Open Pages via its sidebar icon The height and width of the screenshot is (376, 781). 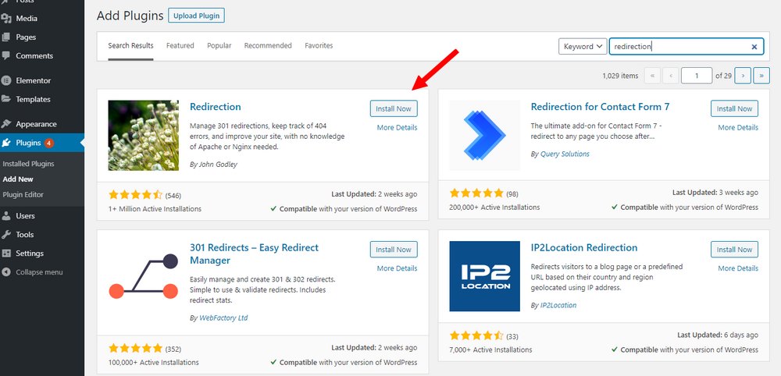[x=6, y=37]
